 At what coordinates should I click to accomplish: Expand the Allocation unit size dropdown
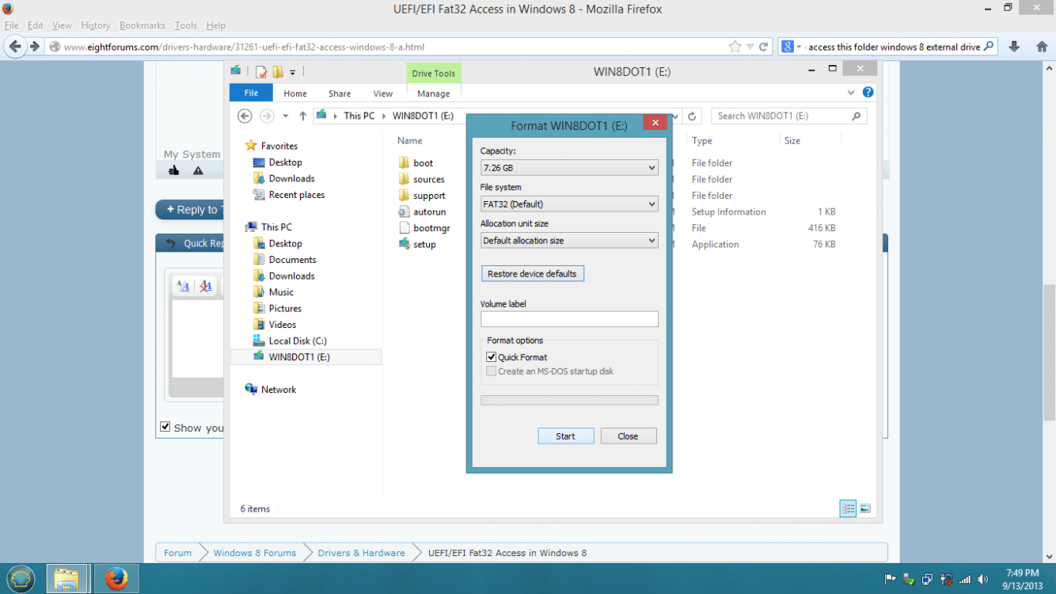coord(568,241)
